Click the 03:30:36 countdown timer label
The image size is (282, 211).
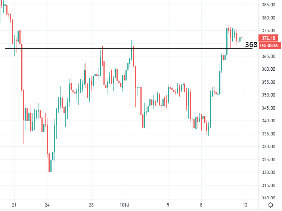tap(269, 45)
